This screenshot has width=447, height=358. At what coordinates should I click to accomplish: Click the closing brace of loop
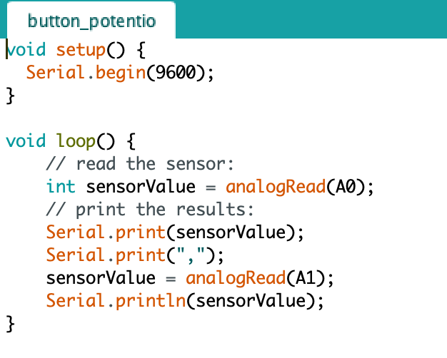[x=10, y=324]
